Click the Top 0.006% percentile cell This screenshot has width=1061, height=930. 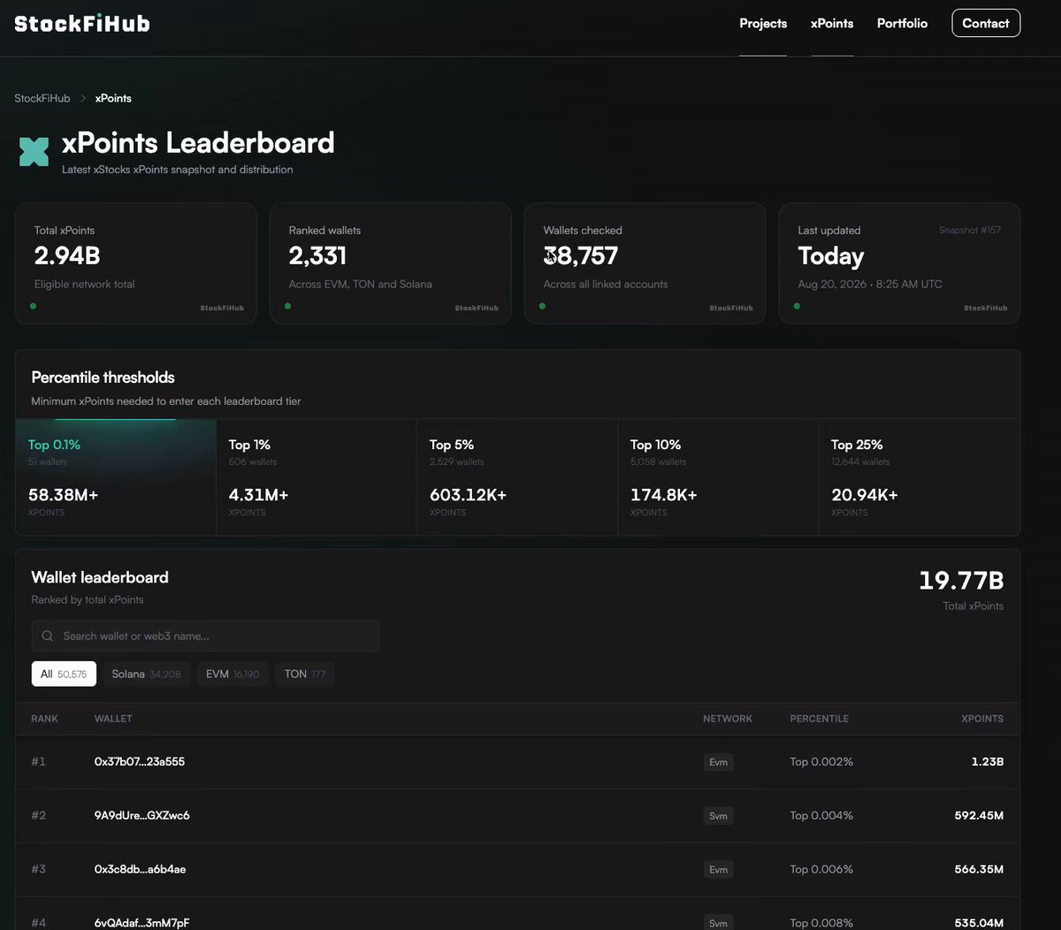click(821, 869)
